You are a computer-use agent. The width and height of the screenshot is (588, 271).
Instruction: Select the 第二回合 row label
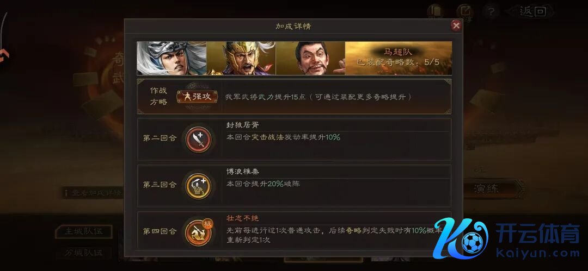click(x=160, y=138)
